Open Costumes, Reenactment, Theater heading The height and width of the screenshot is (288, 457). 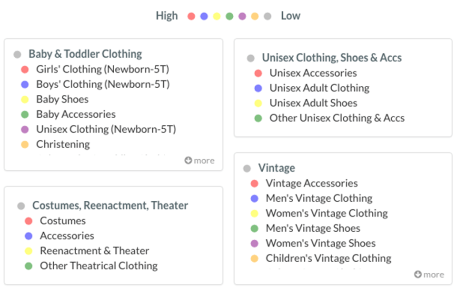tap(110, 206)
